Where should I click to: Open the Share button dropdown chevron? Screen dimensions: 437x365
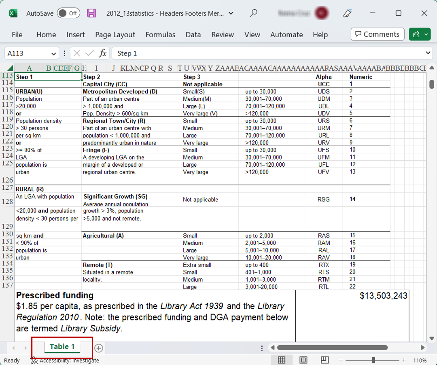(x=425, y=34)
